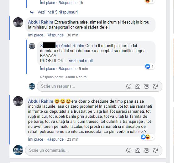Open emoji picker in reply box
174x163 pixels.
(129, 86)
